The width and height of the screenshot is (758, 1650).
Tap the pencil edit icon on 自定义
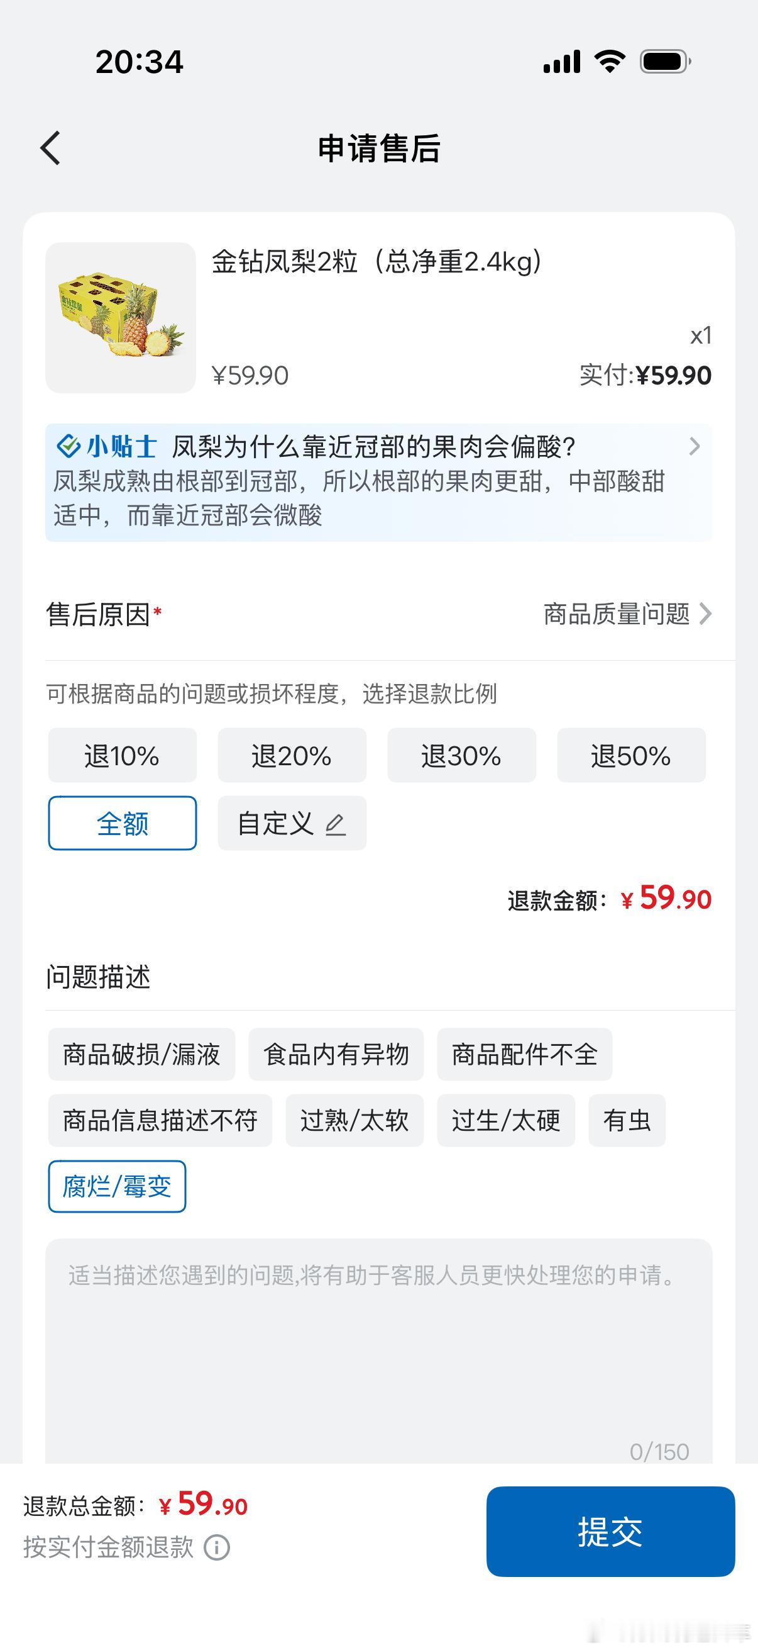tap(335, 824)
